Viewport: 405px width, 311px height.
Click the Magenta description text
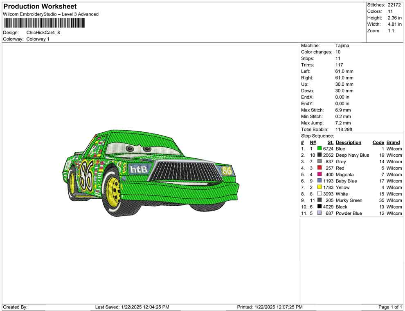coord(344,174)
